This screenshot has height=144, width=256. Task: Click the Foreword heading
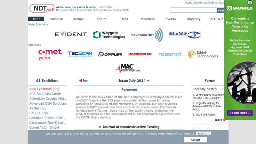[x=129, y=90]
